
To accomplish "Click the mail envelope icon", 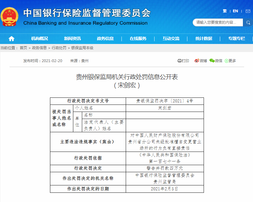I will coord(248,11).
